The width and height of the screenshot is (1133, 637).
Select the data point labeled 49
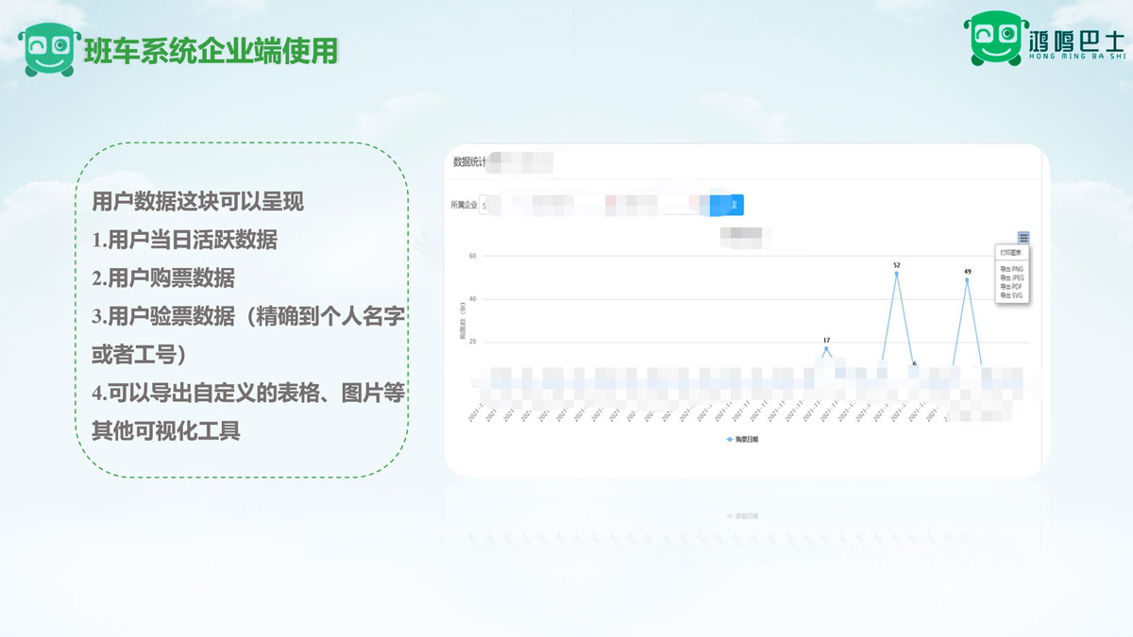tap(967, 280)
